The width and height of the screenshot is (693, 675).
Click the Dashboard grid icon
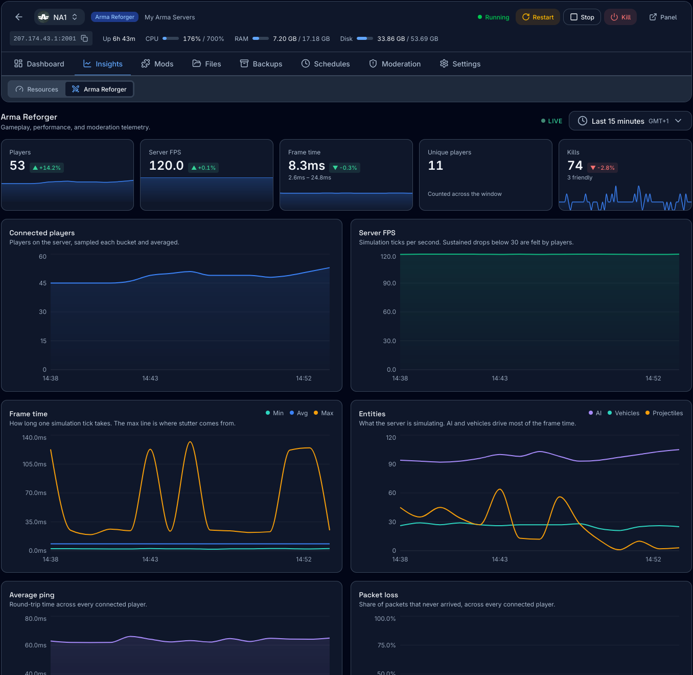[18, 63]
